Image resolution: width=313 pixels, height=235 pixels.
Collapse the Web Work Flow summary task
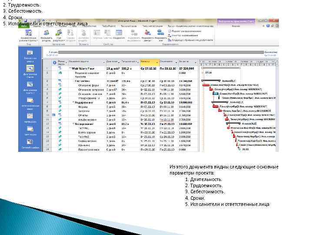click(x=70, y=69)
